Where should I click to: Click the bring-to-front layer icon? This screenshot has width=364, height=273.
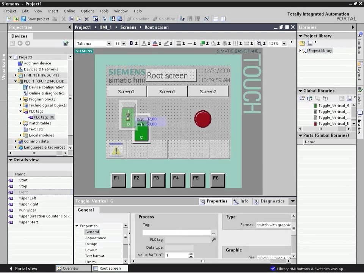coord(202,43)
